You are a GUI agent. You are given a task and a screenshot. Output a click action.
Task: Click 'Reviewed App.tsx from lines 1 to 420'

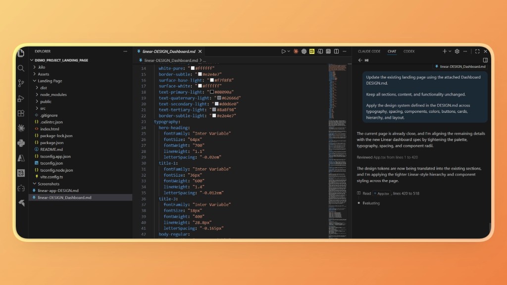(x=387, y=157)
